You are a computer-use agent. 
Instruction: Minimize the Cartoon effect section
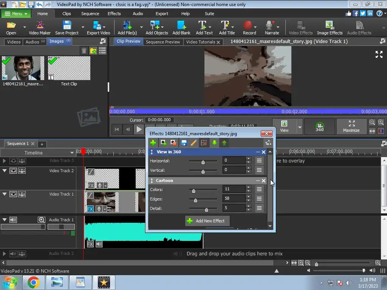(x=258, y=181)
